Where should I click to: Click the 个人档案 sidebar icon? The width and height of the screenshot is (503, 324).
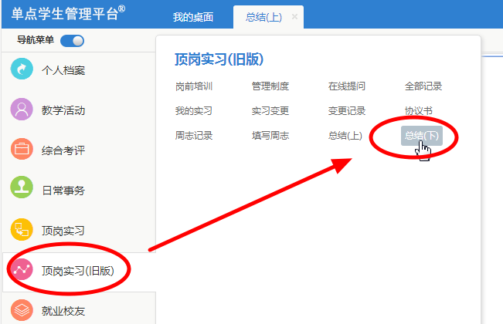[22, 69]
